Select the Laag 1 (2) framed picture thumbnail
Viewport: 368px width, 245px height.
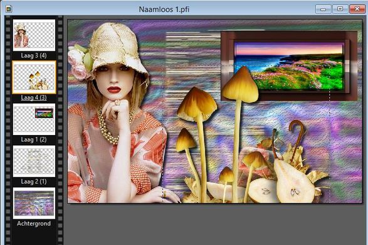[34, 119]
